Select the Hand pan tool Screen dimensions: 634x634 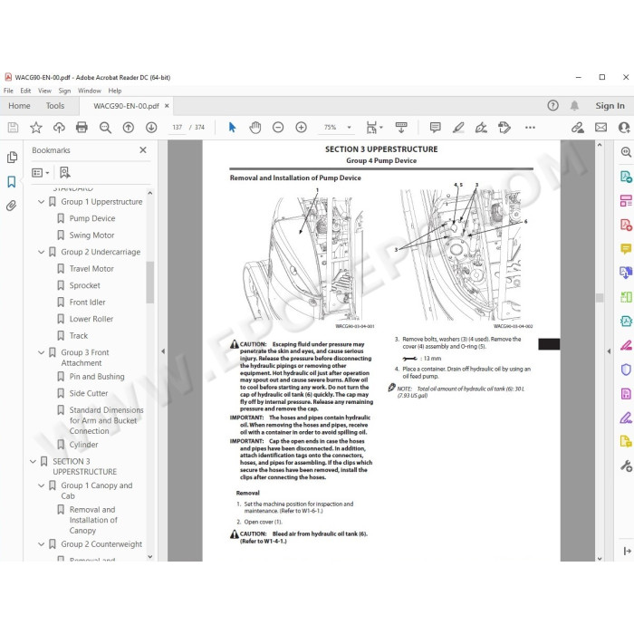click(255, 128)
